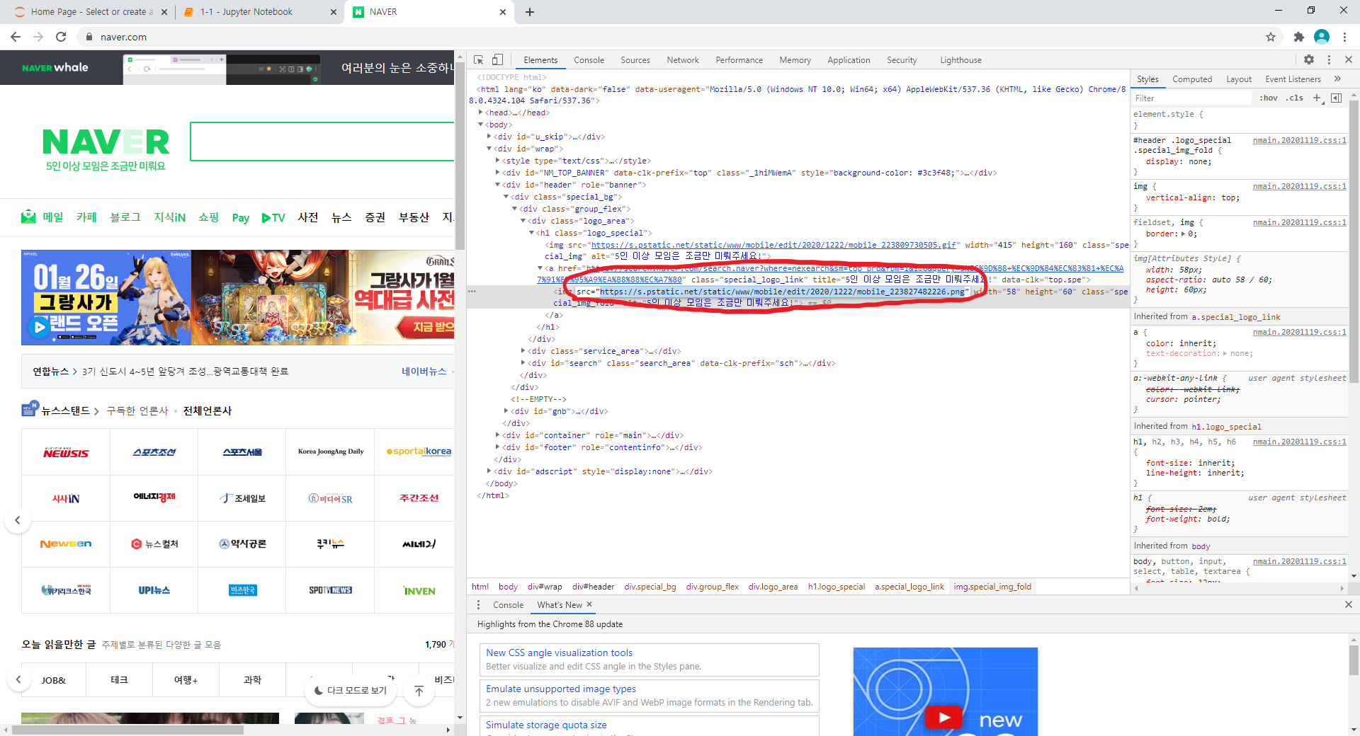This screenshot has width=1360, height=736.
Task: Select the 조세일보 news publisher logo
Action: (x=242, y=498)
